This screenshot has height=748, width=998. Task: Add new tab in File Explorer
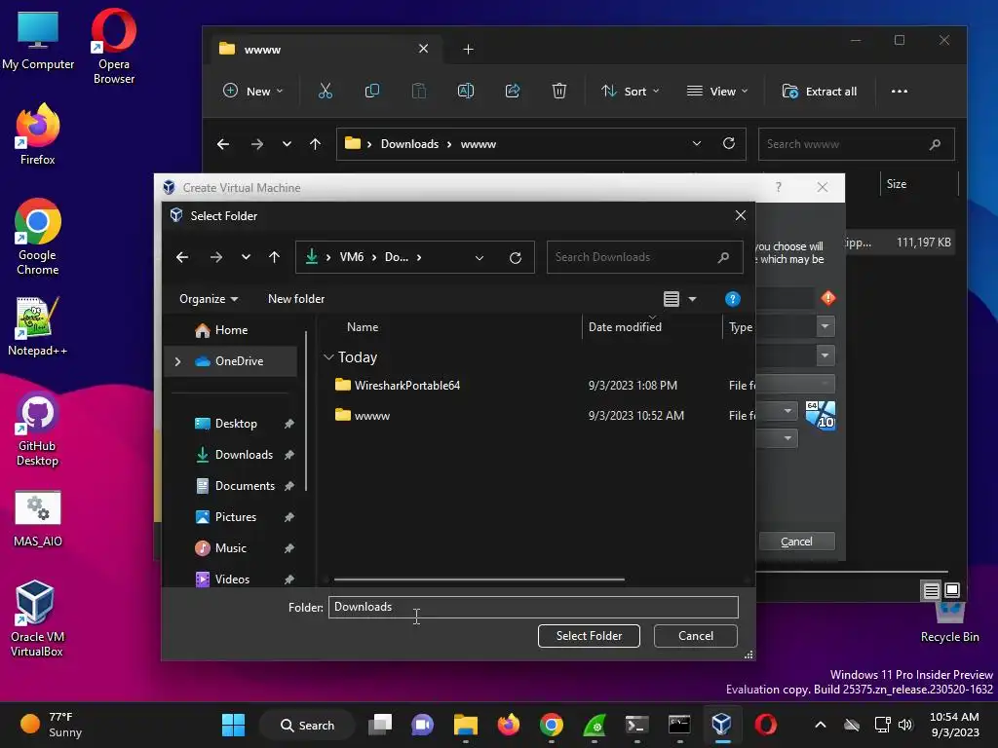click(469, 49)
